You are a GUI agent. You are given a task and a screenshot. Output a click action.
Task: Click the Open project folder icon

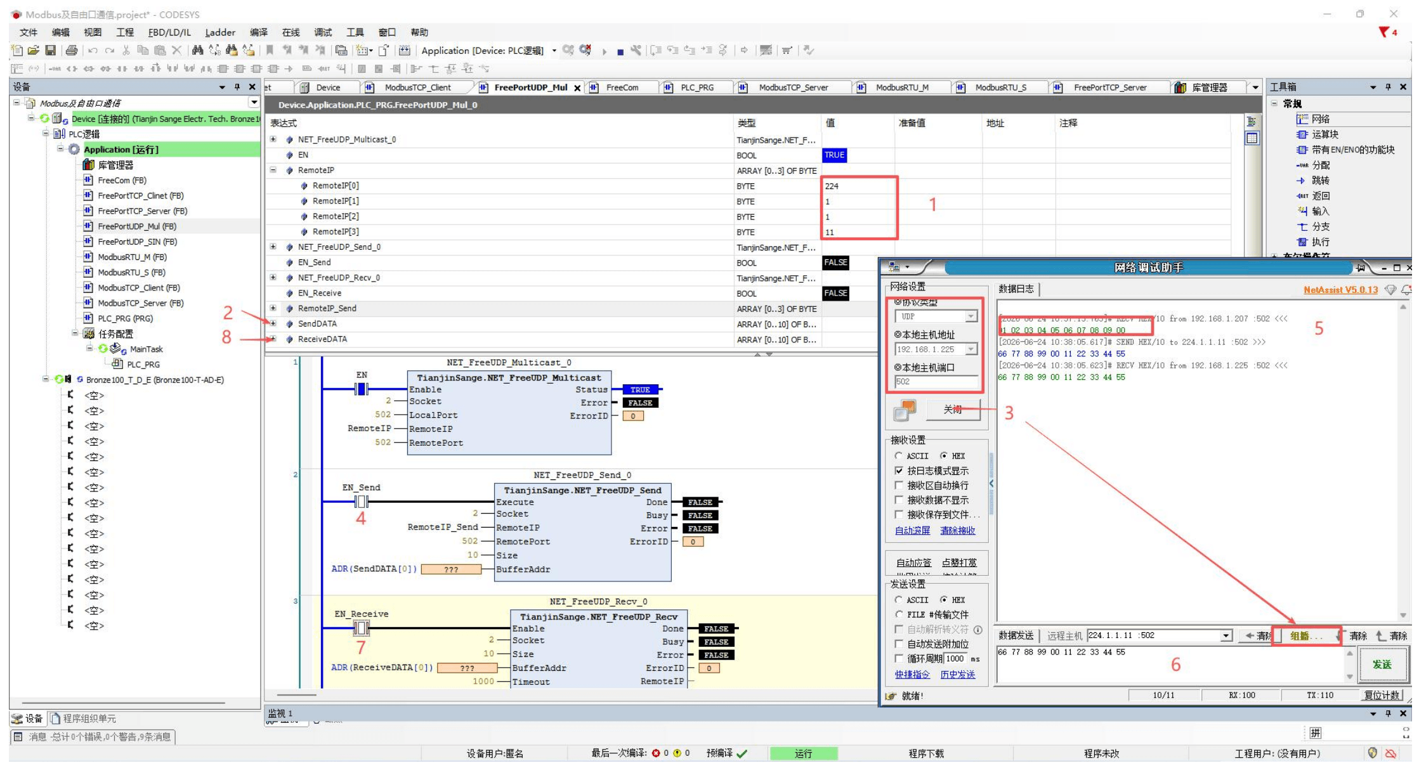(34, 50)
